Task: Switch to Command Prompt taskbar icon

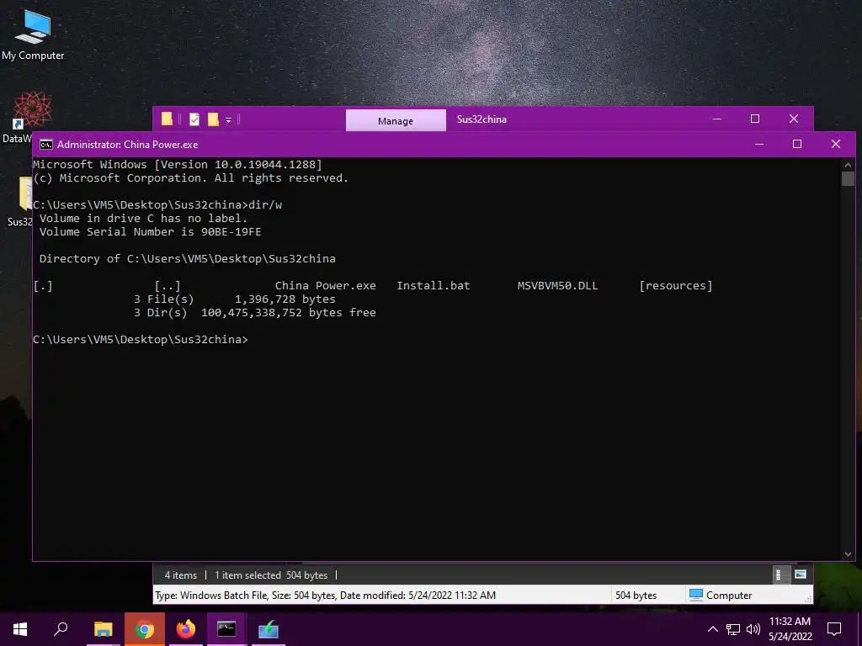Action: (x=226, y=629)
